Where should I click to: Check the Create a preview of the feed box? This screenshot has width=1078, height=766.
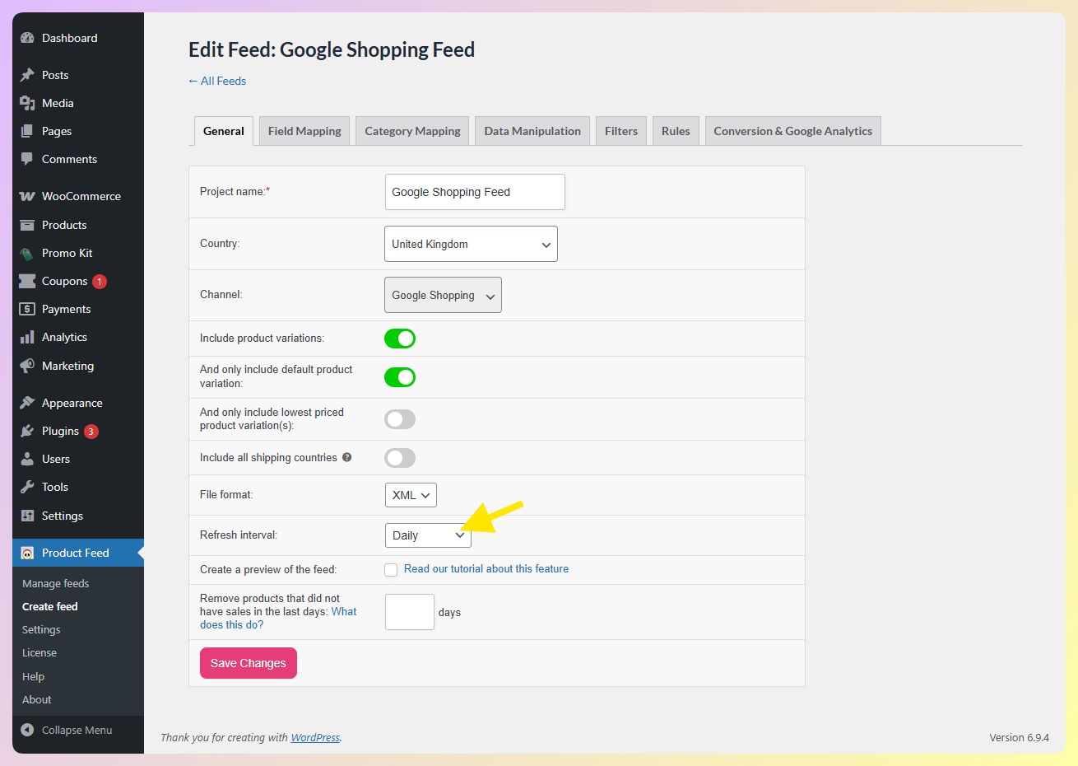coord(391,569)
